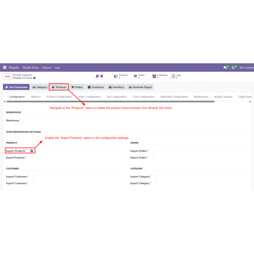Switch to Tax Configuration tab

click(x=117, y=97)
